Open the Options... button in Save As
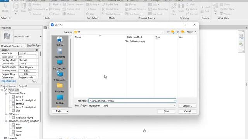This screenshot has width=248, height=139. (x=188, y=105)
